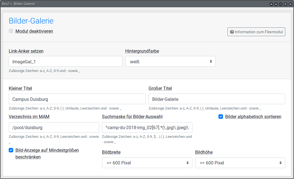Click the question mark icon on the Flexmodul button
Image resolution: width=294 pixels, height=179 pixels.
[x=232, y=32]
